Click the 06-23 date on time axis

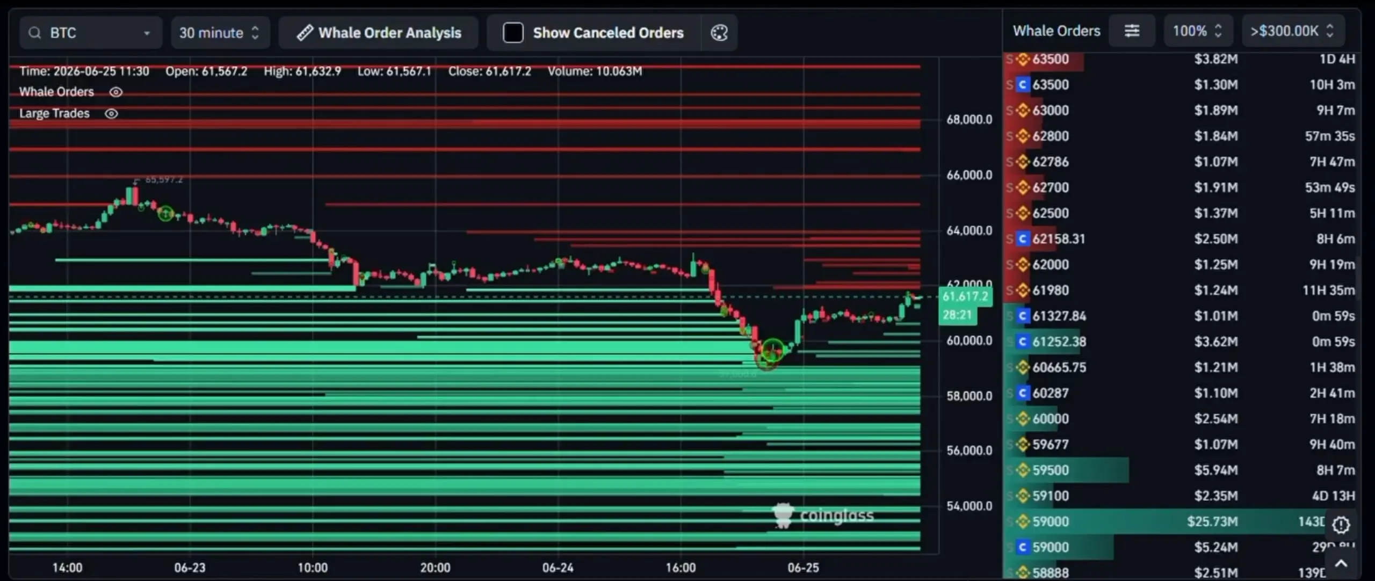[x=190, y=568]
